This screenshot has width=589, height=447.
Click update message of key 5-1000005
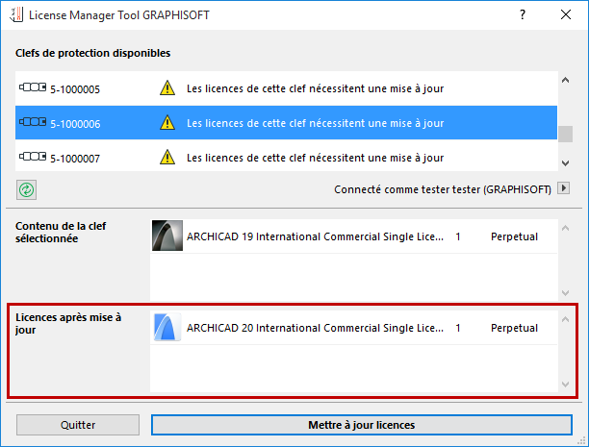click(315, 88)
